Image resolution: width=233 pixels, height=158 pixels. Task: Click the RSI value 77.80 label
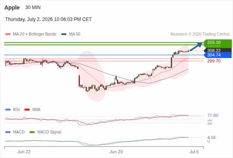213,115
